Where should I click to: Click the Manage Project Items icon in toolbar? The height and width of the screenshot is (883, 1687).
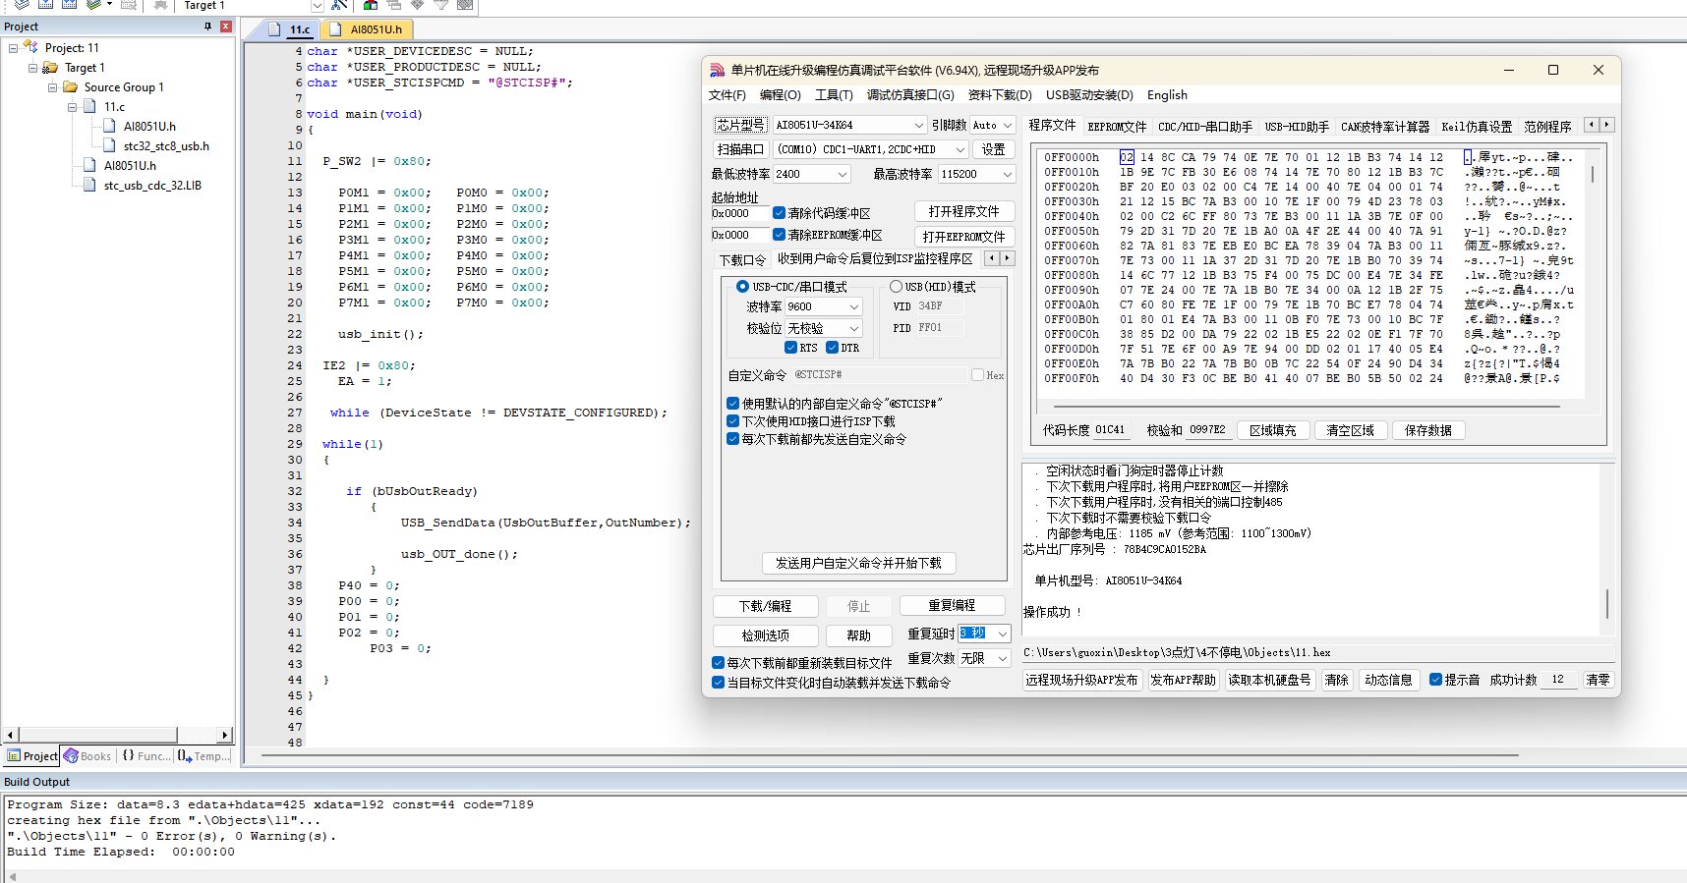[x=371, y=5]
